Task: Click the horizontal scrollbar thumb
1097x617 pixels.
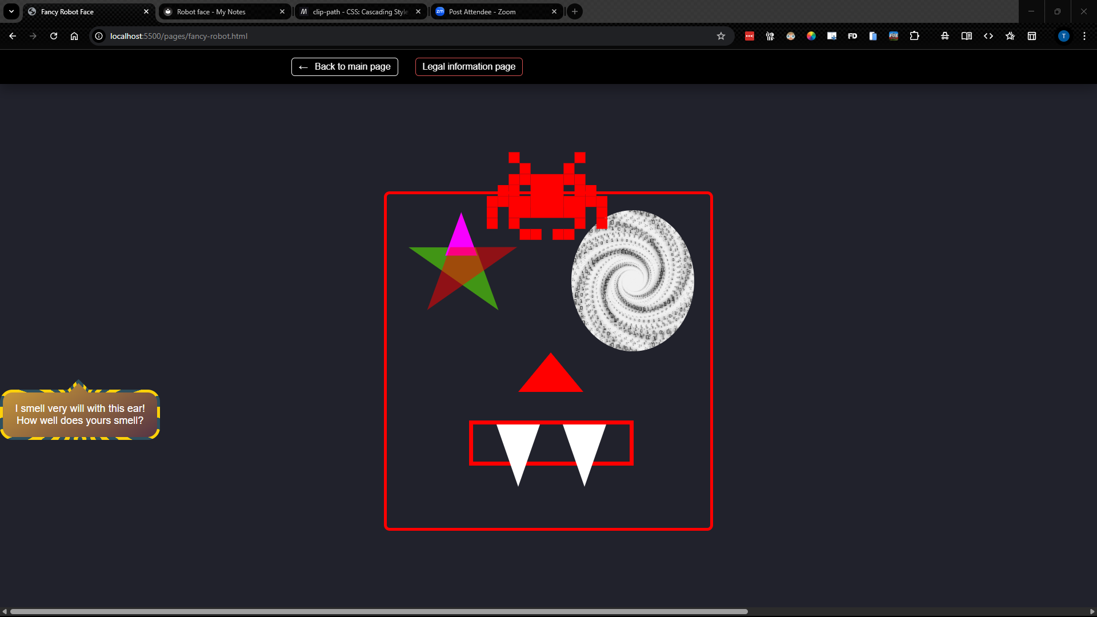Action: pyautogui.click(x=378, y=611)
